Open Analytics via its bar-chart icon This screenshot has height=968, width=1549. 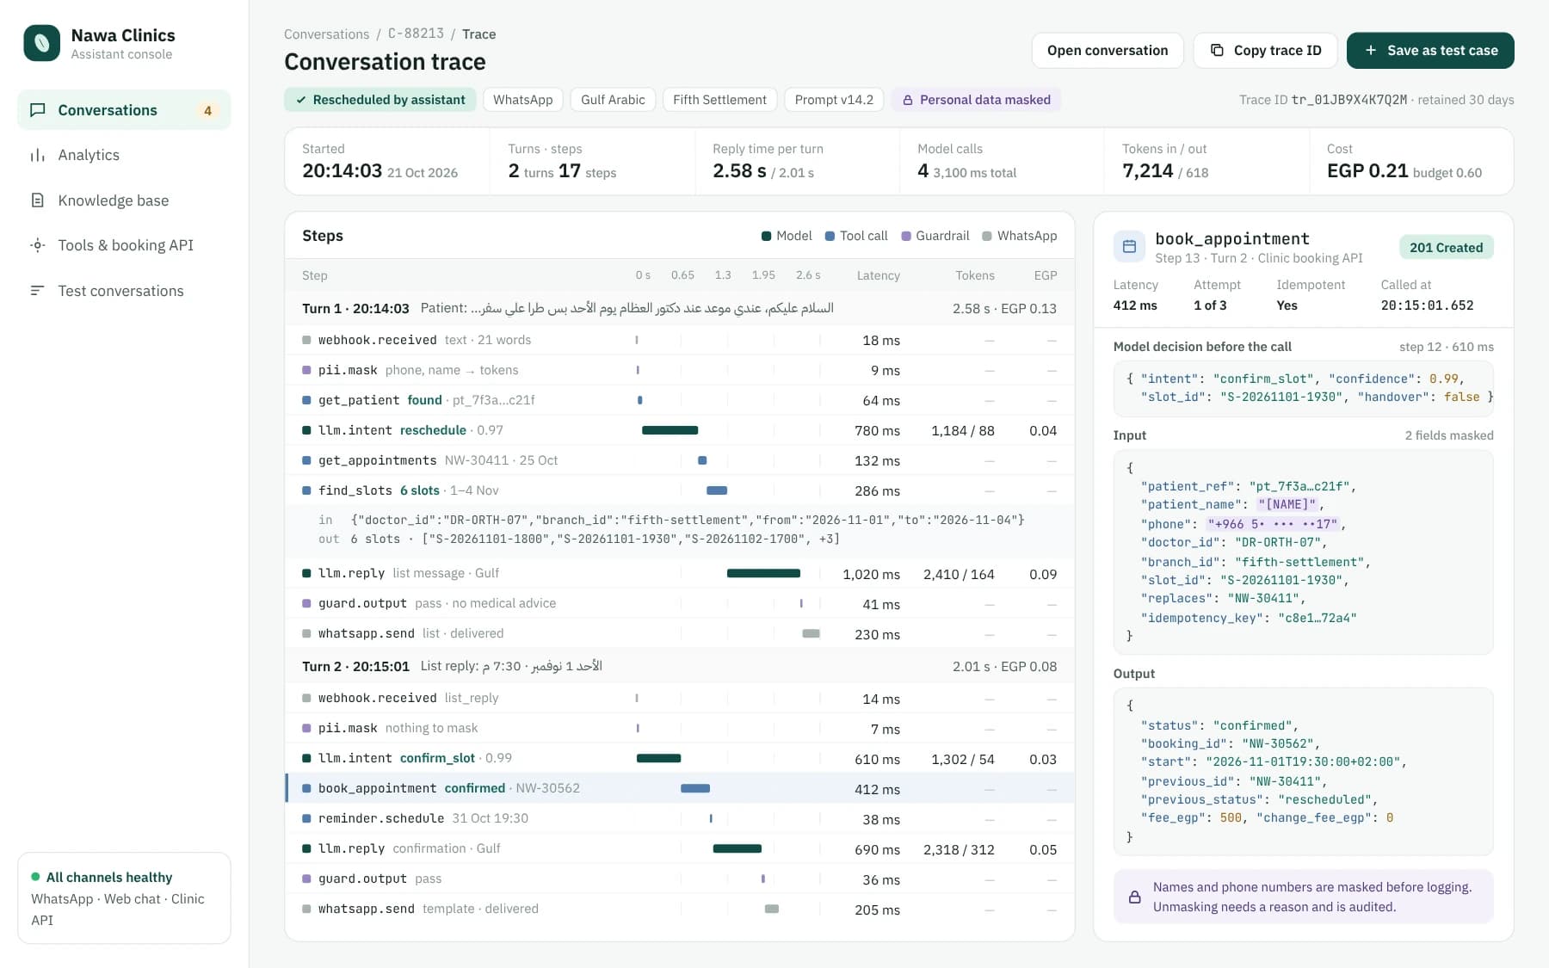pos(38,156)
